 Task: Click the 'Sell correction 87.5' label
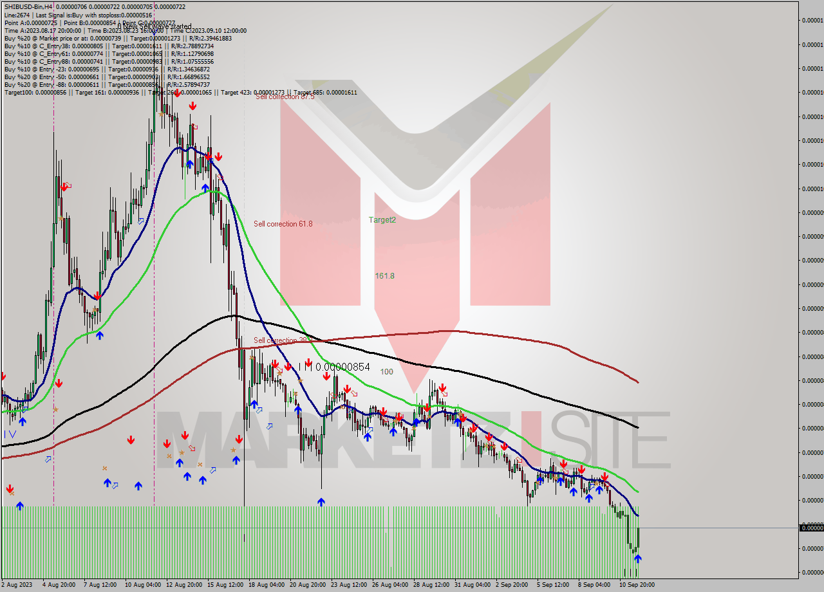coord(285,97)
